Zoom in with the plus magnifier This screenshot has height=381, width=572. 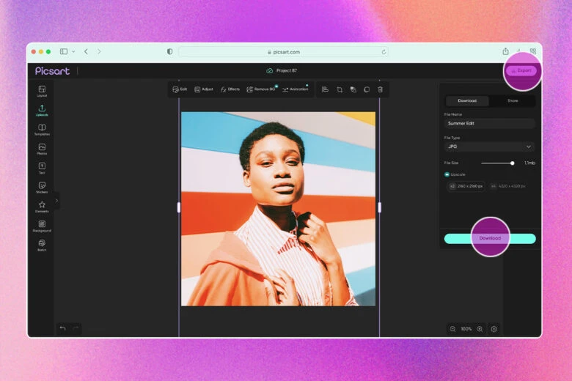coord(480,329)
